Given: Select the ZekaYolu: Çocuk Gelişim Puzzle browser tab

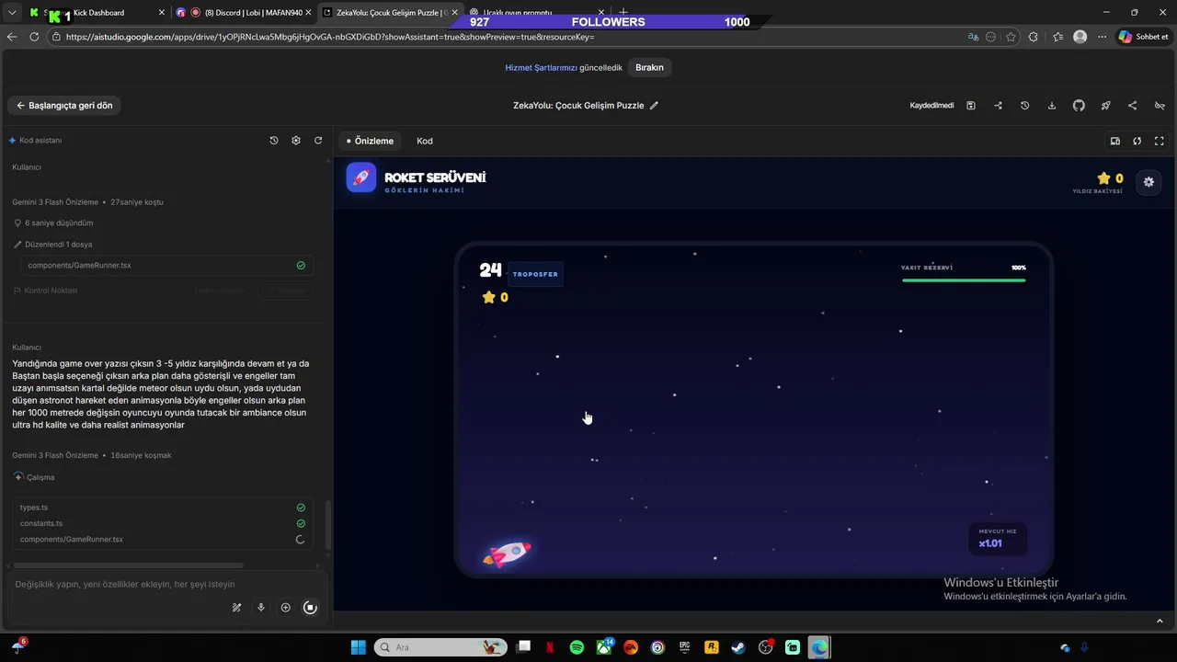Looking at the screenshot, I should [x=391, y=13].
